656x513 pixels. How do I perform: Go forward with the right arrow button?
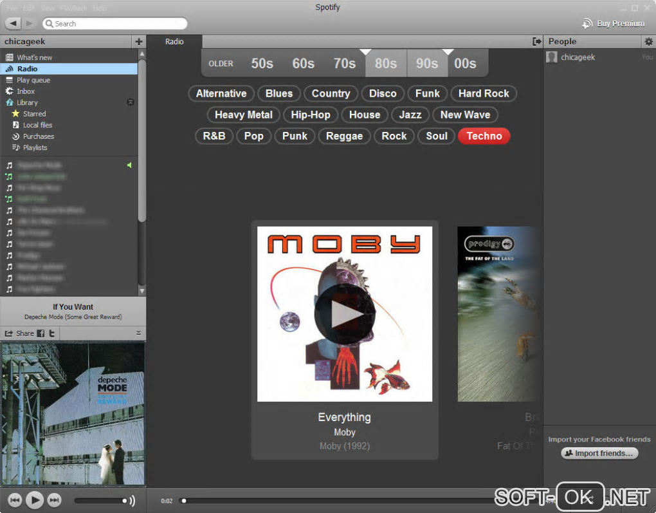point(28,23)
